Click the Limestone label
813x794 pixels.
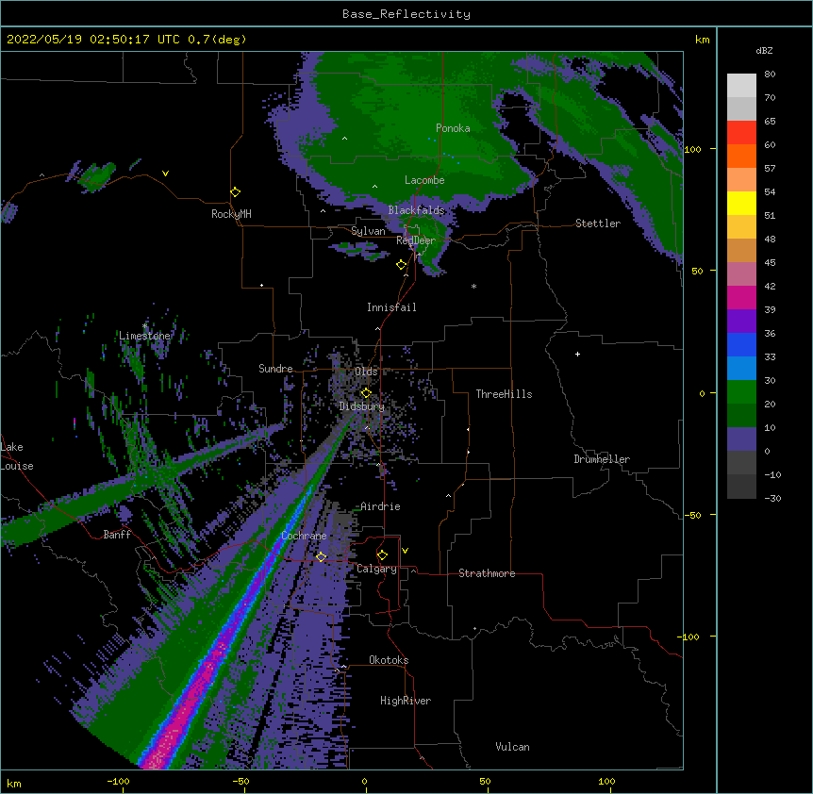point(144,336)
